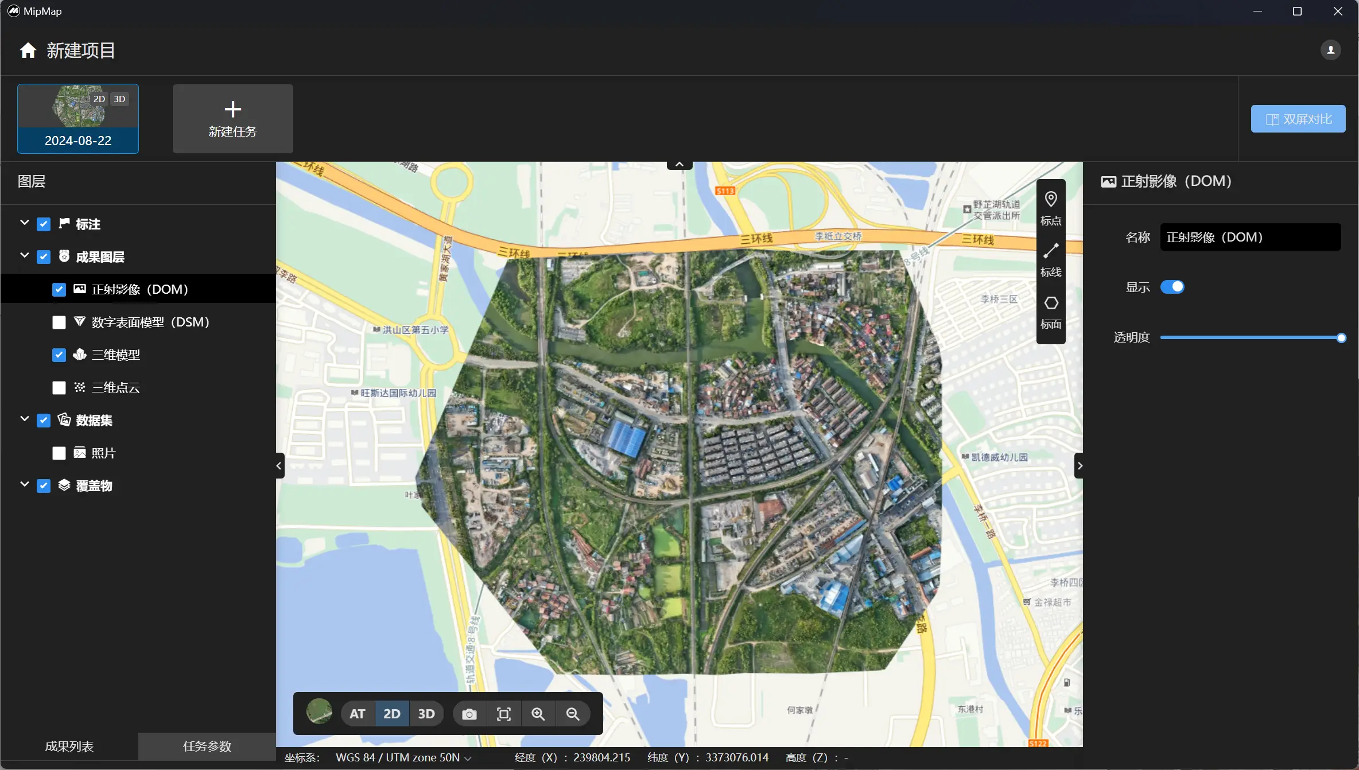Collapse the 数据集 tree group
Image resolution: width=1359 pixels, height=770 pixels.
[24, 419]
